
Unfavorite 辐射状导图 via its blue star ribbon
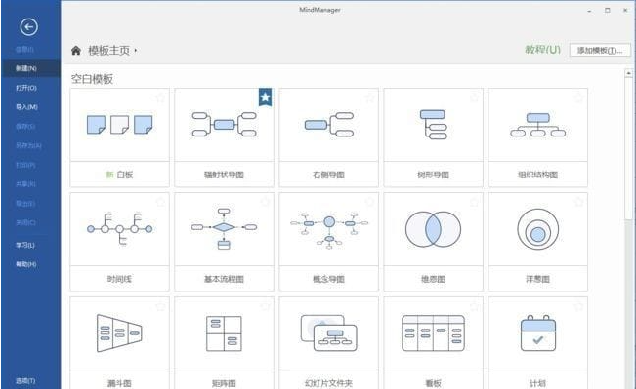[x=266, y=97]
